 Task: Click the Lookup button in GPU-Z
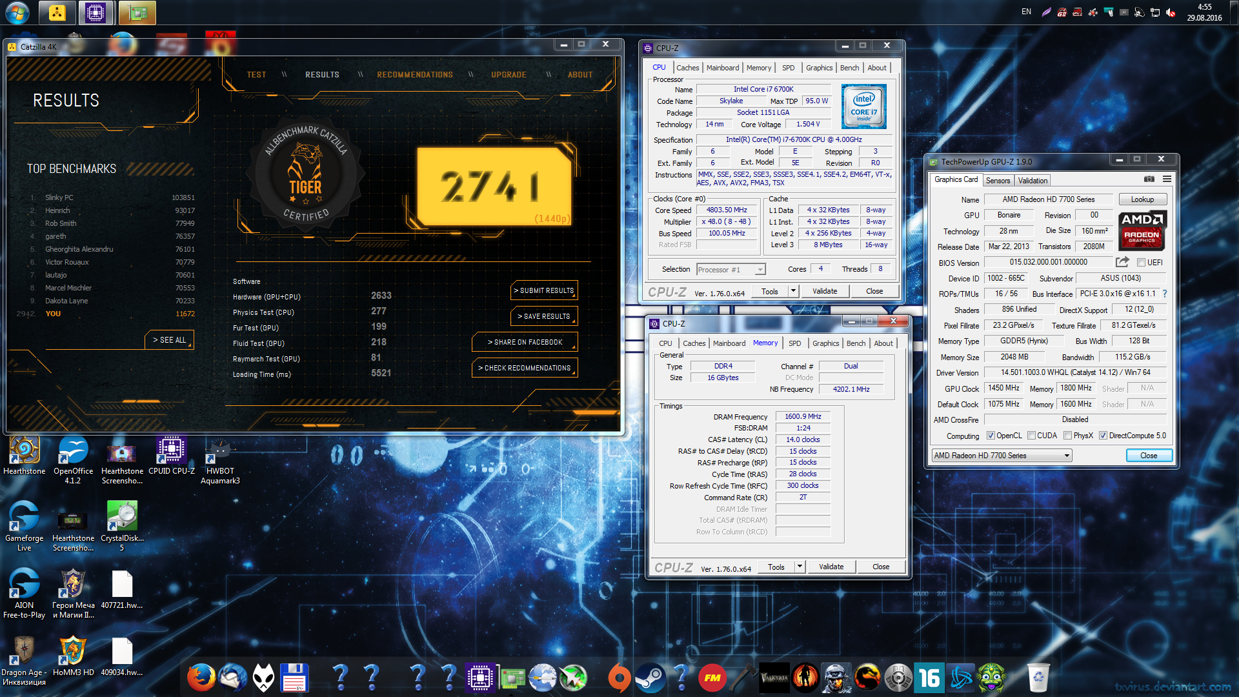pos(1142,199)
